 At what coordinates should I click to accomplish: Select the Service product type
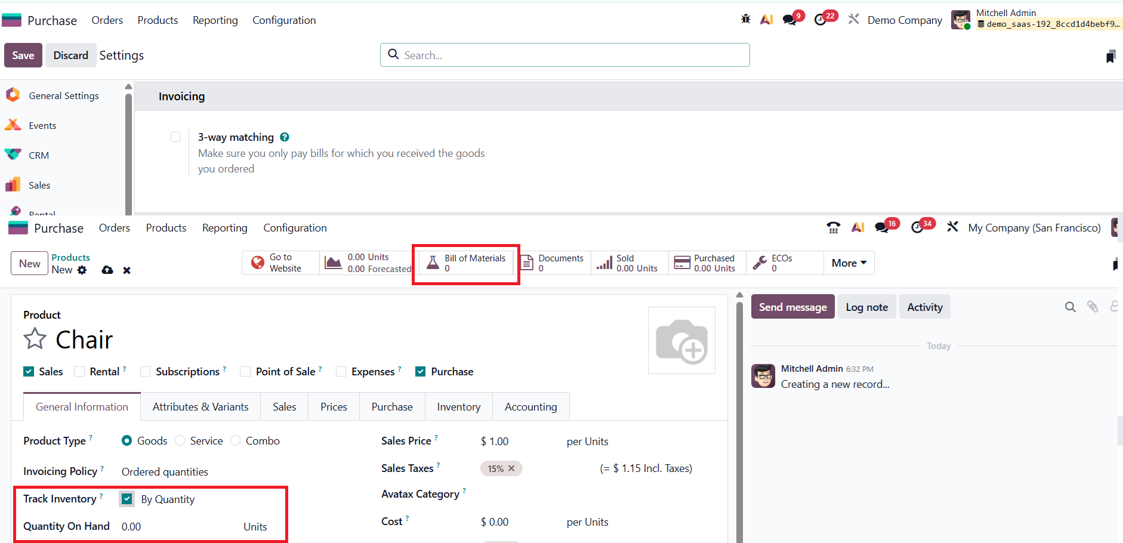point(180,441)
